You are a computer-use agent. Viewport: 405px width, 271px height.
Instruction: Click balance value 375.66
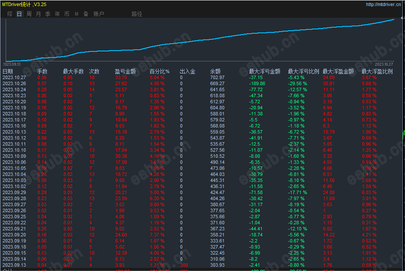coord(217,217)
